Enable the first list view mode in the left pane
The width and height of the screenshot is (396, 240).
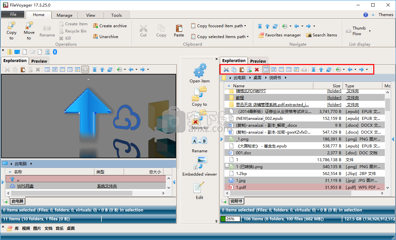pyautogui.click(x=47, y=69)
